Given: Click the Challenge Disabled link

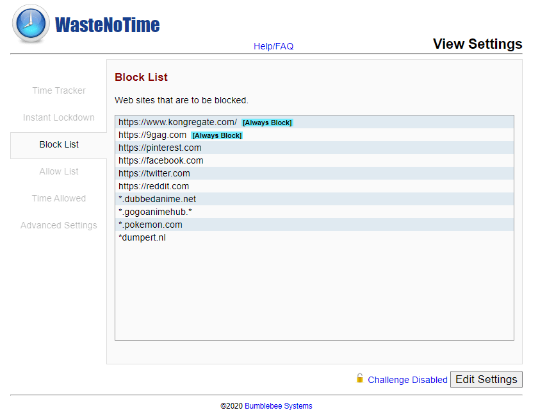Looking at the screenshot, I should pos(407,380).
